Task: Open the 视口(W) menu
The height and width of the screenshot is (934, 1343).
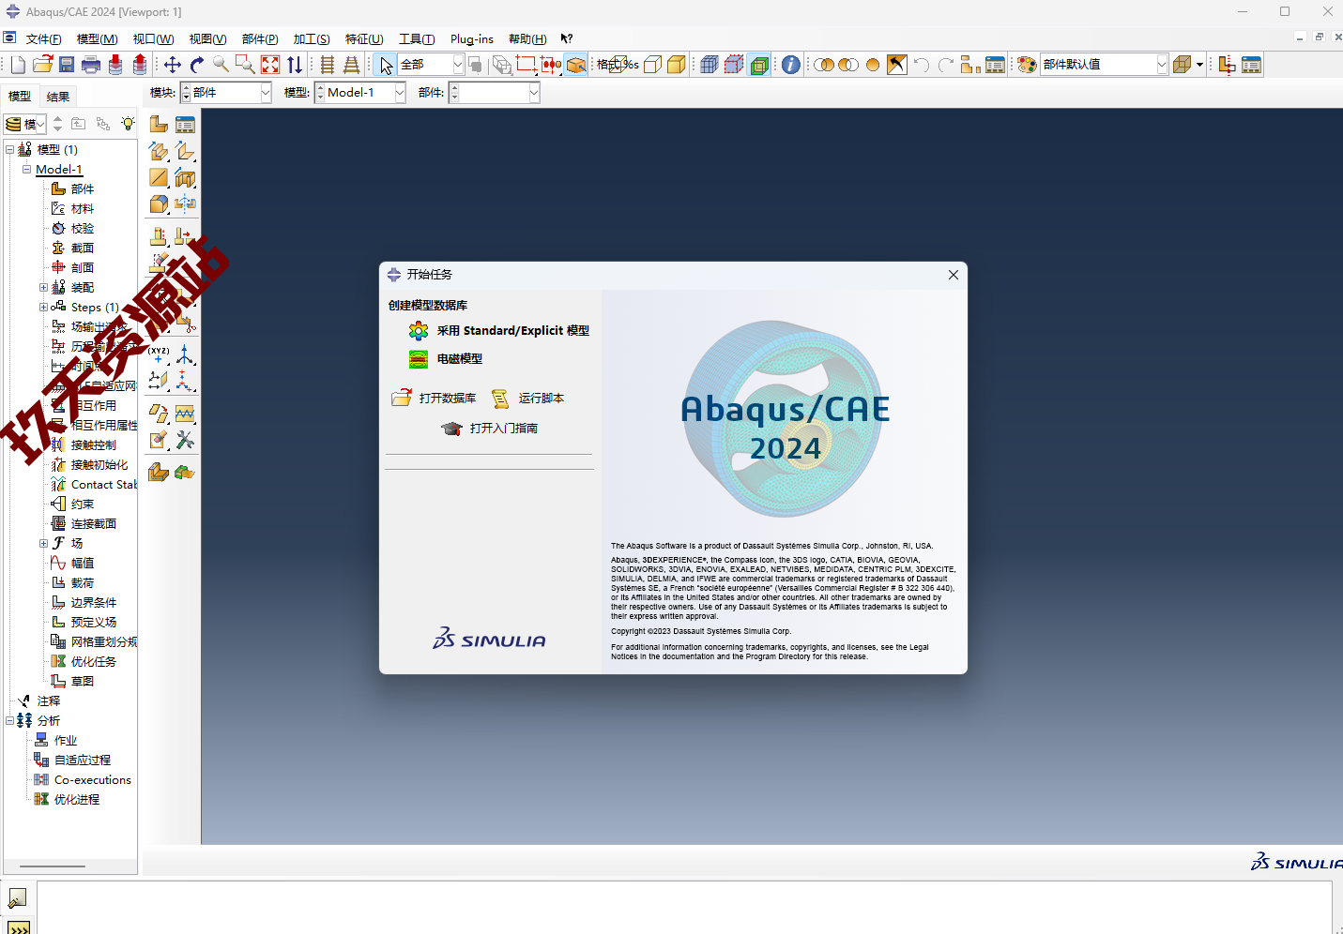Action: point(153,39)
